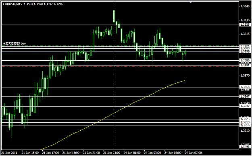Click the 1.3630 price scale value
This screenshot has width=252, height=156.
coord(245,21)
